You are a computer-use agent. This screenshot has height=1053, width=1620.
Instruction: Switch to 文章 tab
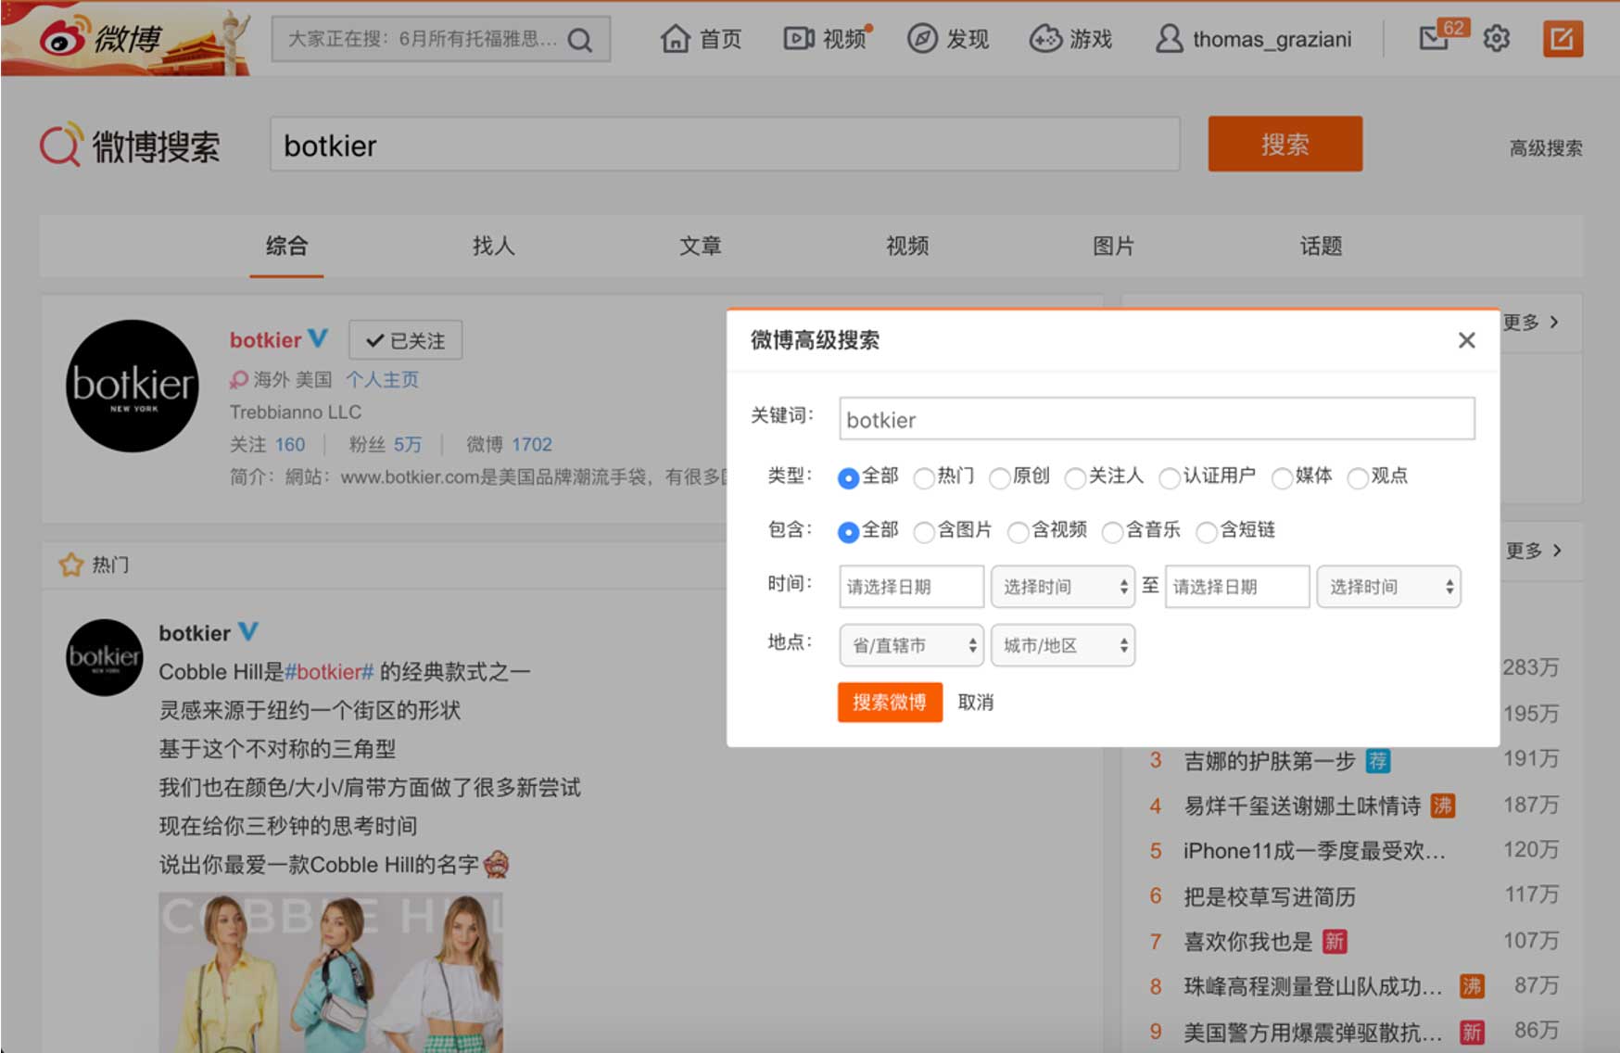tap(700, 246)
